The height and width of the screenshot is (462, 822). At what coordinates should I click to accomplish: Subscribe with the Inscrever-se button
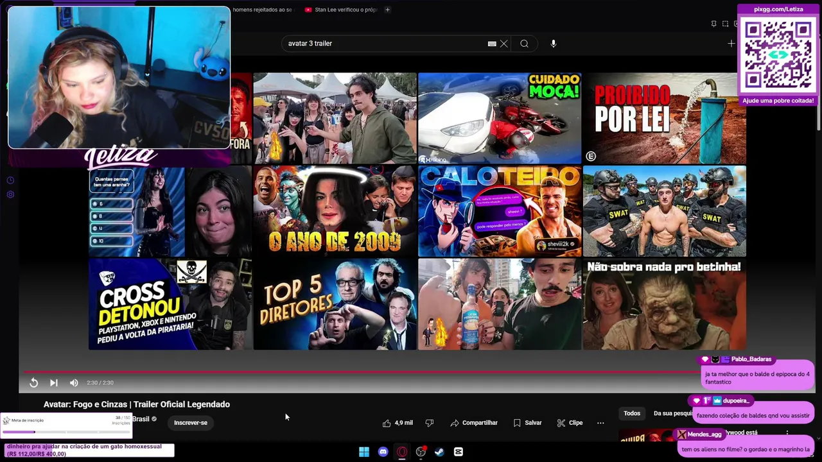pyautogui.click(x=191, y=423)
